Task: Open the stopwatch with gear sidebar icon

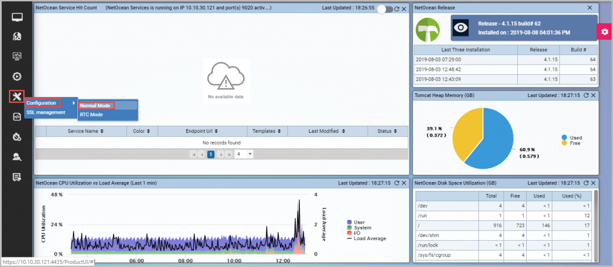Action: pos(17,137)
